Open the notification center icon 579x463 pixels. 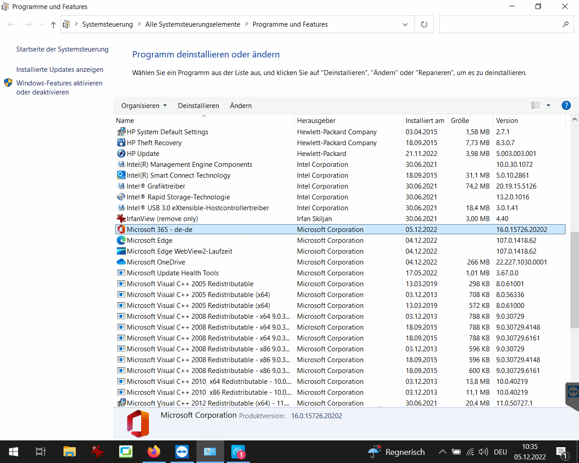pos(562,452)
